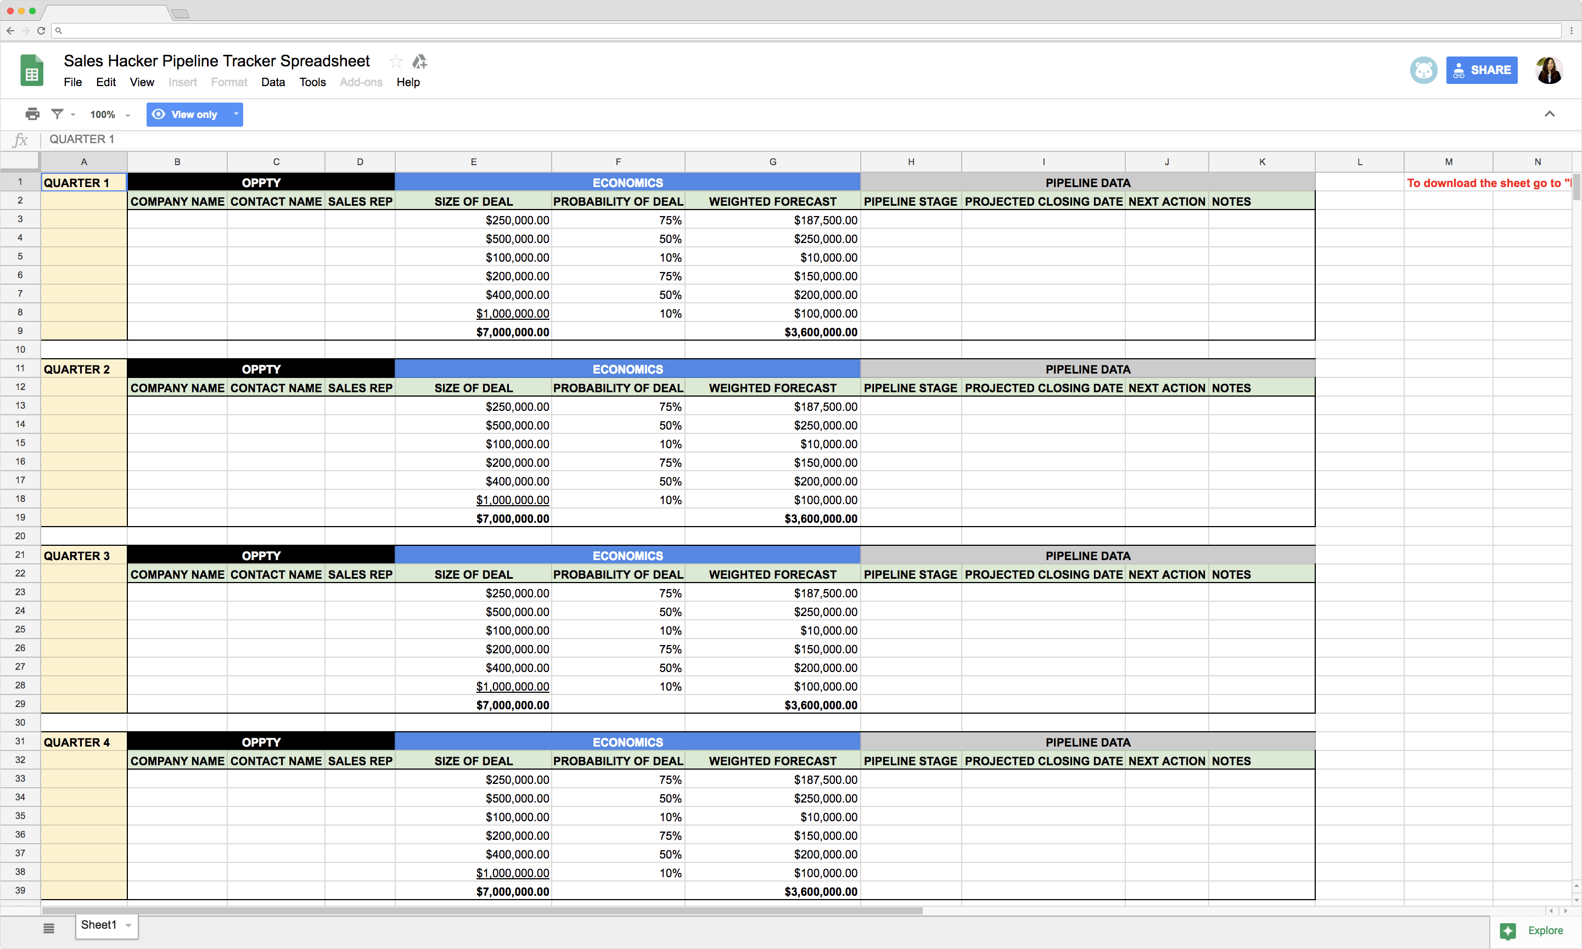This screenshot has width=1582, height=949.
Task: Click the Tools menu item
Action: click(311, 81)
